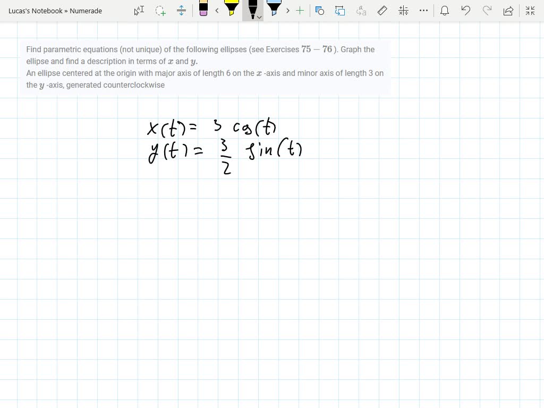
Task: Open the Shapes tool
Action: pos(319,10)
